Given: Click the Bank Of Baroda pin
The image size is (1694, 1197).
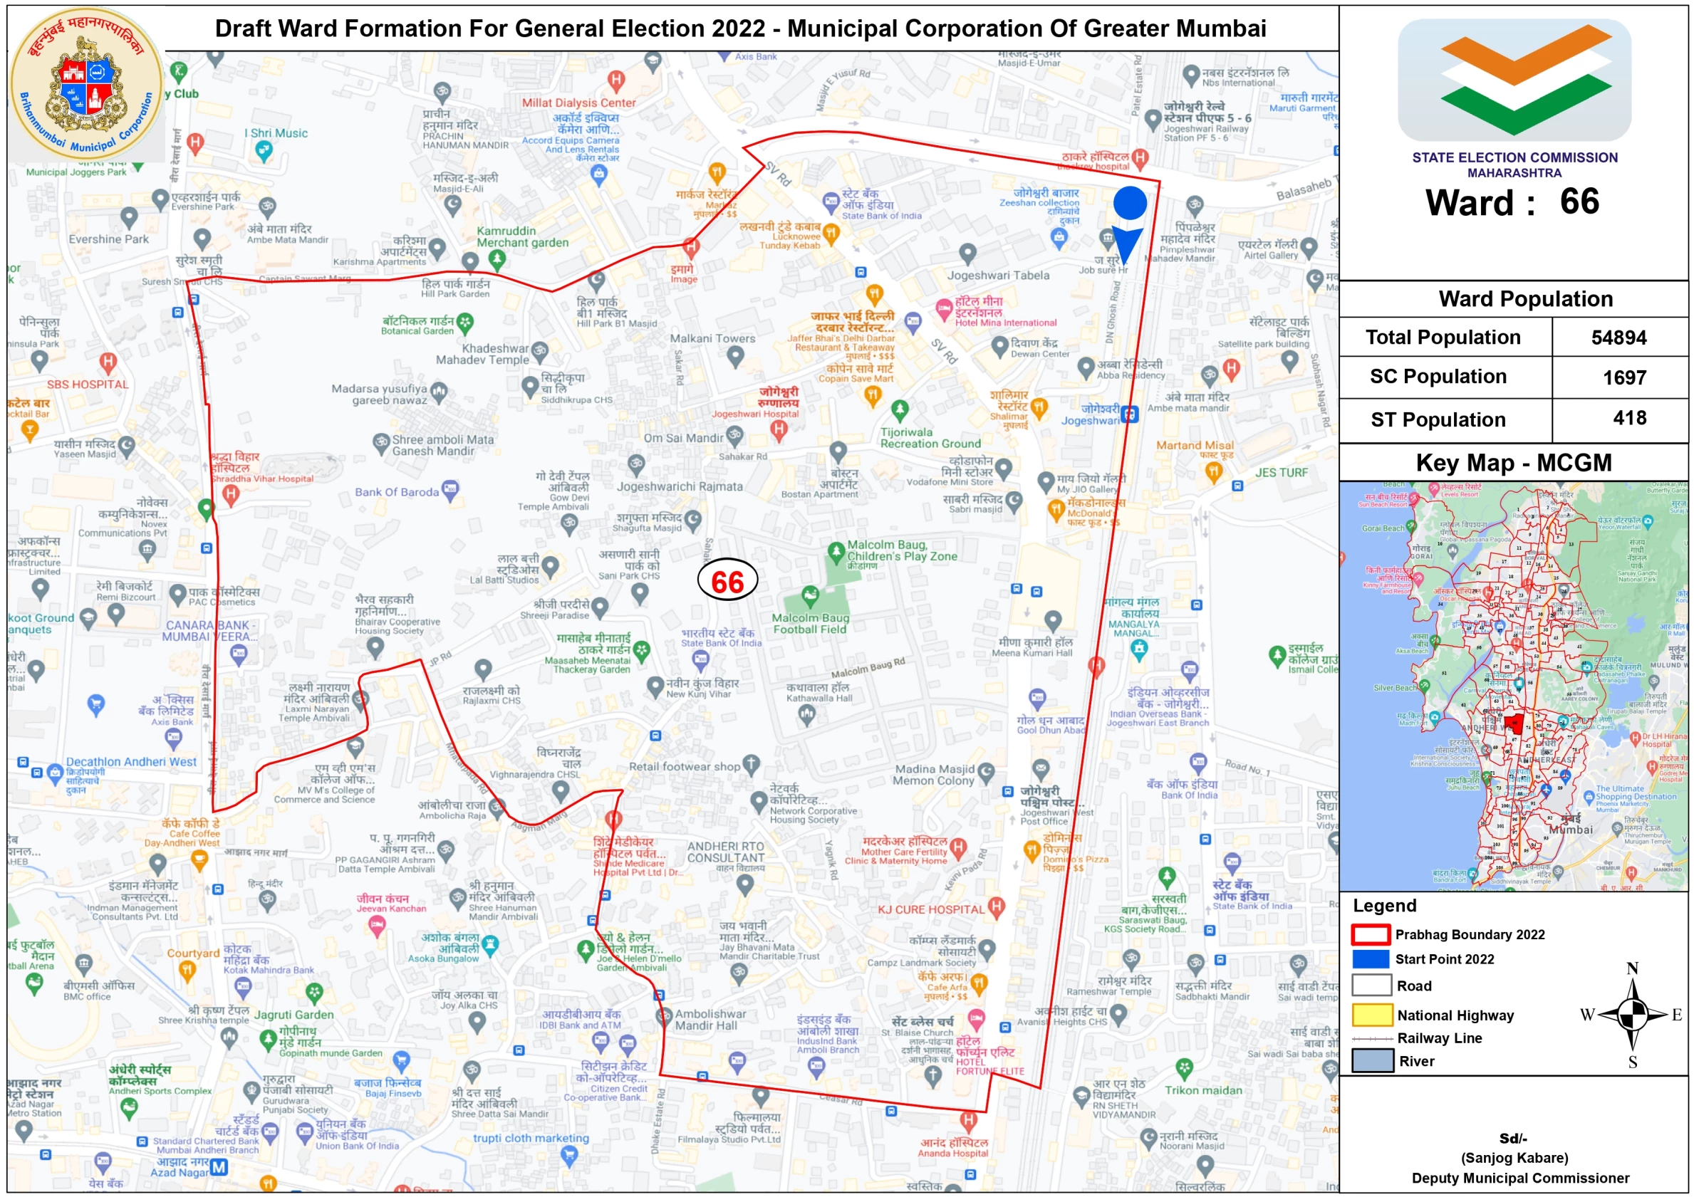Looking at the screenshot, I should (450, 489).
